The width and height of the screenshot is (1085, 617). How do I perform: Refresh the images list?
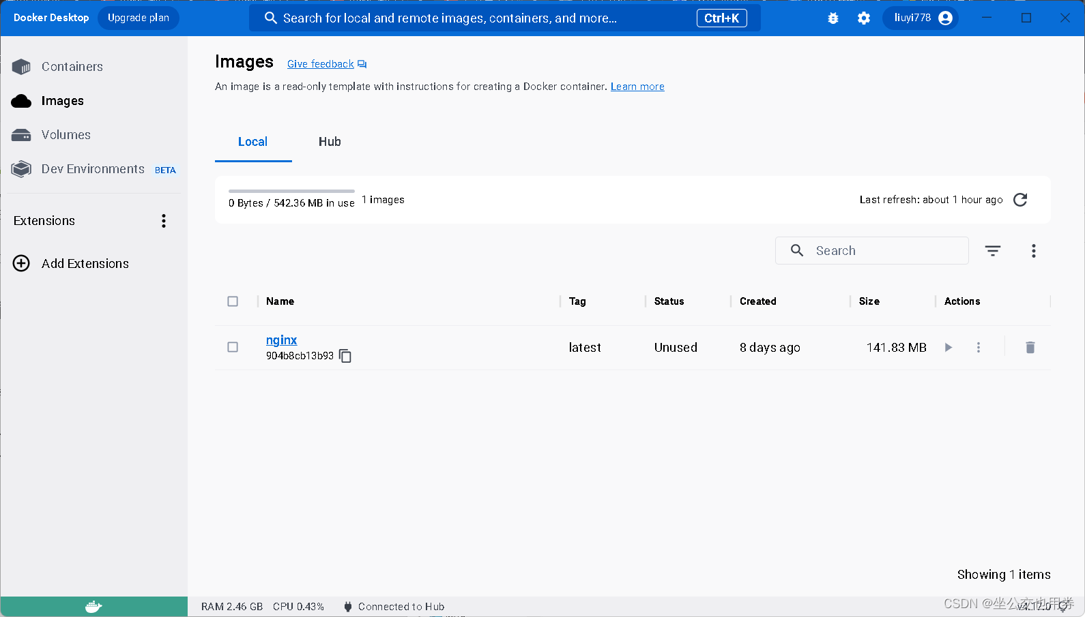pyautogui.click(x=1019, y=200)
